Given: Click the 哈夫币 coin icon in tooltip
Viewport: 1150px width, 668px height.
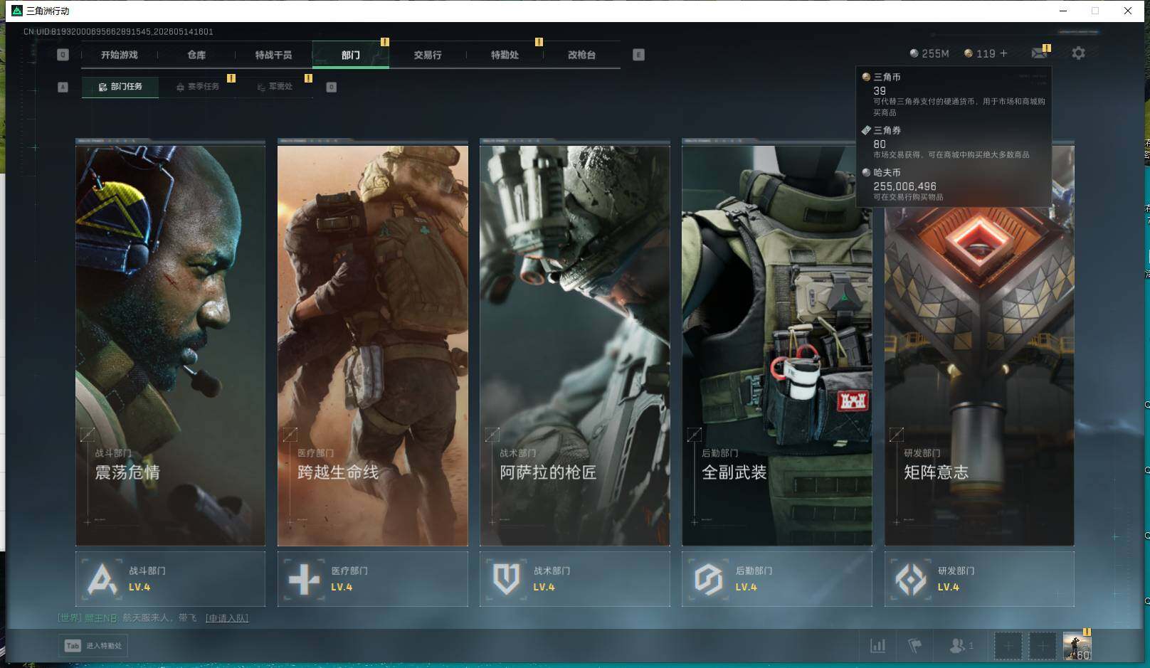Looking at the screenshot, I should tap(866, 172).
